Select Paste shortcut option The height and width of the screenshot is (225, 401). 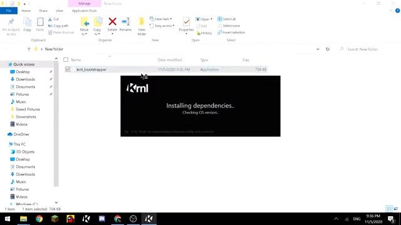click(61, 32)
